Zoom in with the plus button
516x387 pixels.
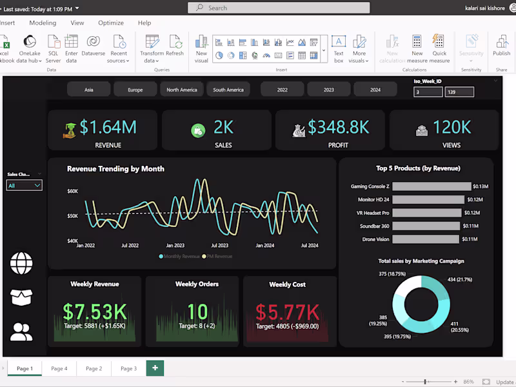click(455, 382)
